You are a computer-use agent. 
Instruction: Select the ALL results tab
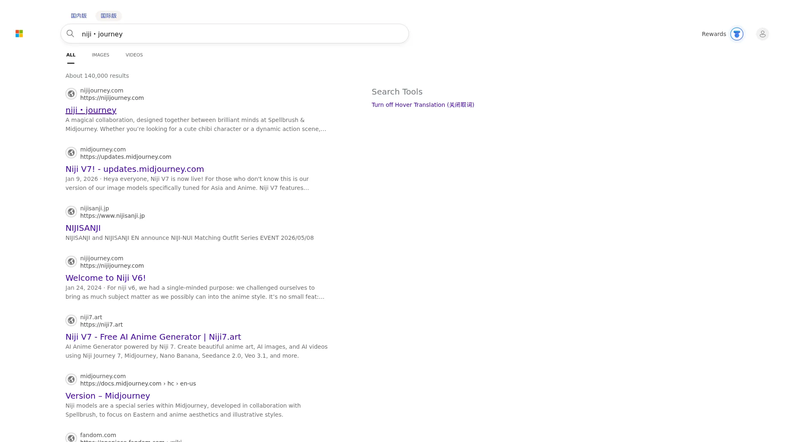point(71,55)
